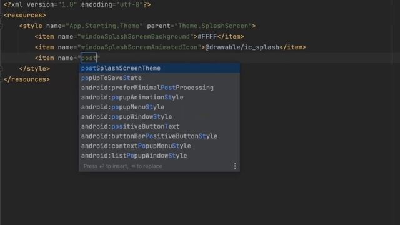Click the opening <resources> tag
400x225 pixels.
(x=25, y=15)
